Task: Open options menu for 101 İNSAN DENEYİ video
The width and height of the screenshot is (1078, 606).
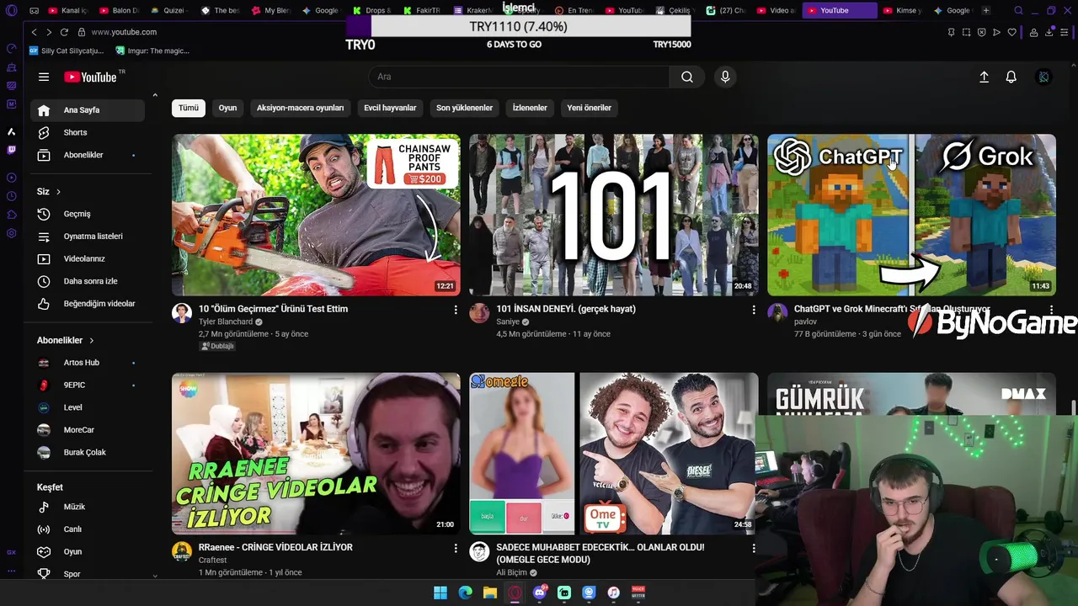Action: pyautogui.click(x=754, y=310)
